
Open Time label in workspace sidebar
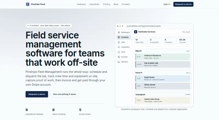(x=123, y=52)
